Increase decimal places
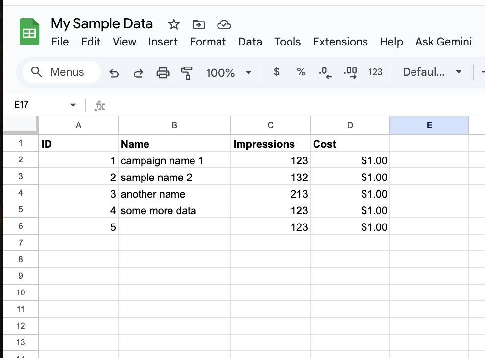Image resolution: width=485 pixels, height=358 pixels. (350, 73)
